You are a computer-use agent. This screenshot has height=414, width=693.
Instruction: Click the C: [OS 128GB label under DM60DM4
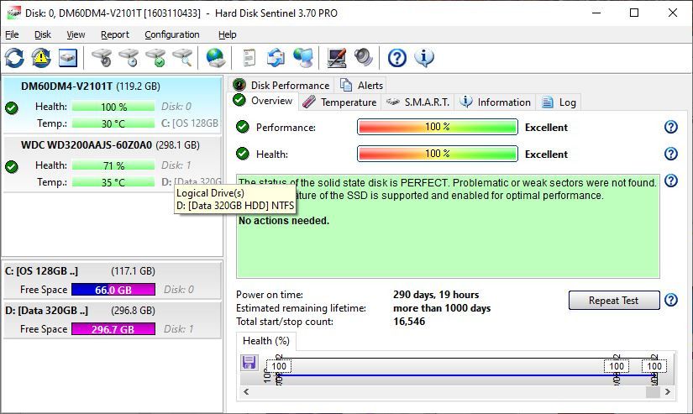tap(190, 123)
